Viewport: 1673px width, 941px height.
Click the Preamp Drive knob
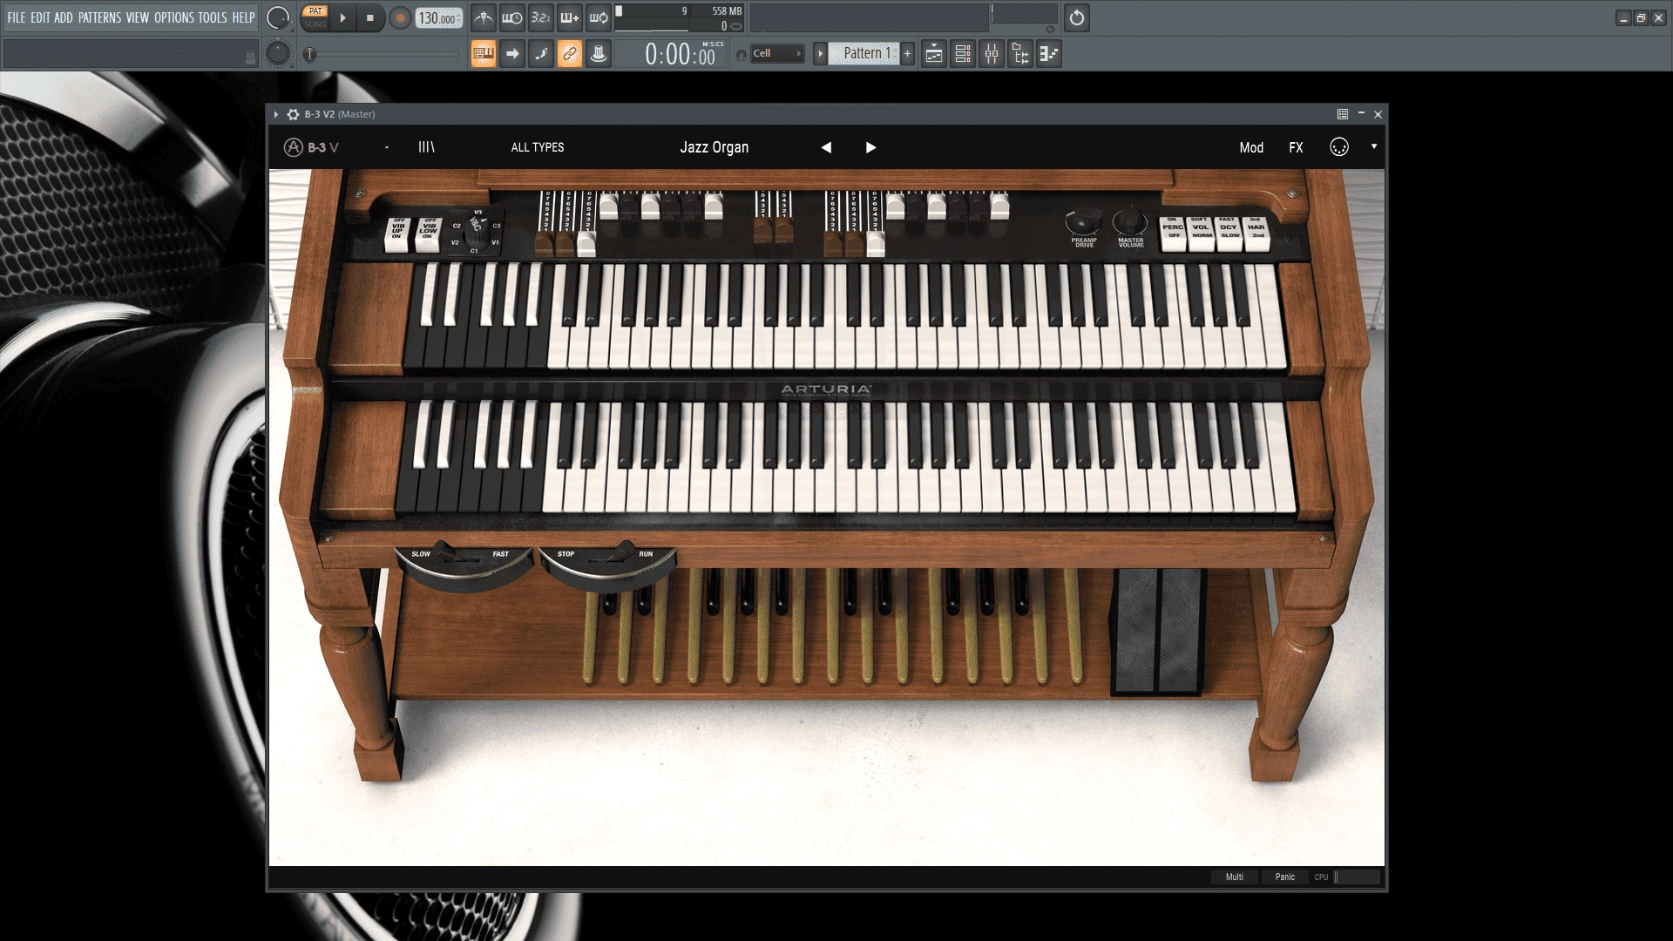pyautogui.click(x=1083, y=221)
